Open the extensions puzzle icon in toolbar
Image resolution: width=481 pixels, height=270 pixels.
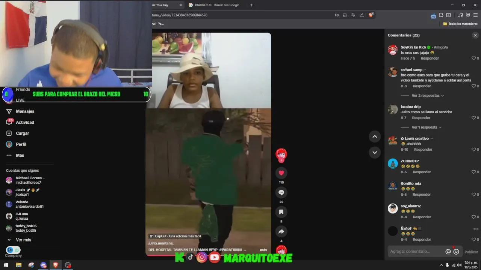point(441,15)
